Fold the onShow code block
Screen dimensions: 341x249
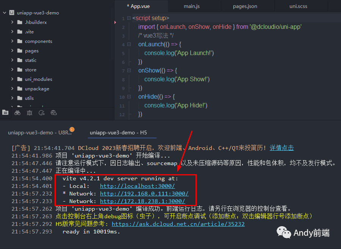(128, 70)
